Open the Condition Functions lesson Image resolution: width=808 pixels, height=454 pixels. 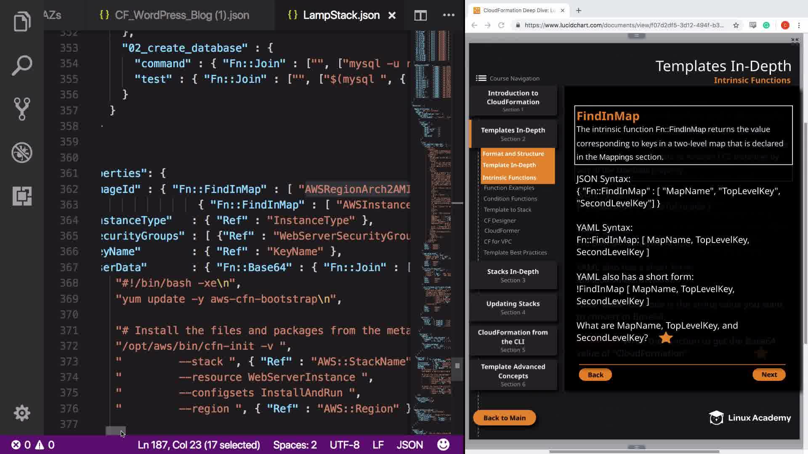pos(510,199)
